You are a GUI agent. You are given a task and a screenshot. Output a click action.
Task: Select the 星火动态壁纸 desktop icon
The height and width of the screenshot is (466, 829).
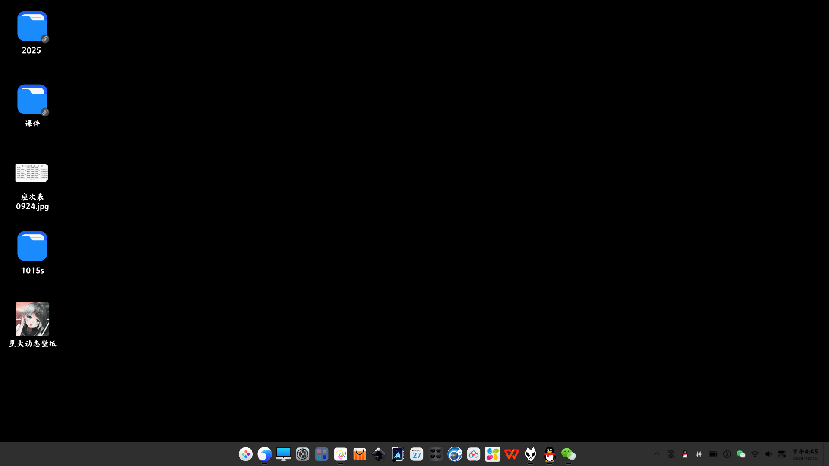[x=32, y=325]
